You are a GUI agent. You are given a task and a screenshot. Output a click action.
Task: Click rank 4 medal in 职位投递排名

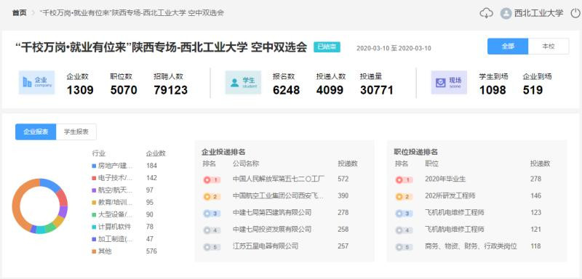(404, 230)
